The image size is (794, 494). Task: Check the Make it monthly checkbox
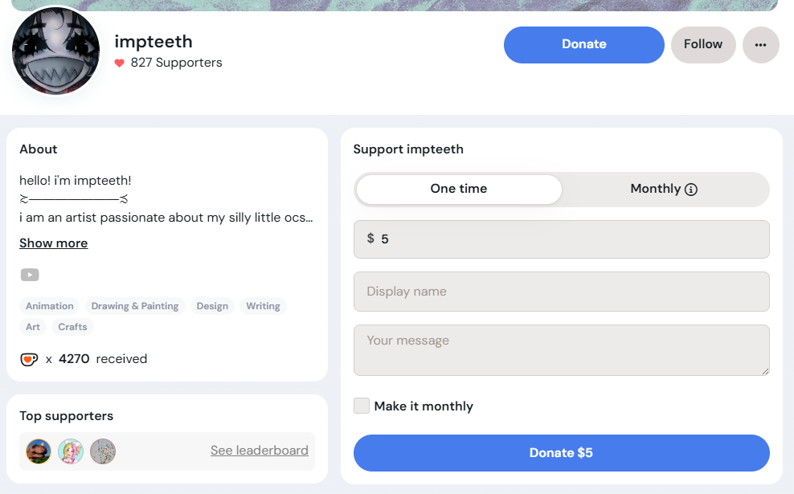[x=362, y=406]
